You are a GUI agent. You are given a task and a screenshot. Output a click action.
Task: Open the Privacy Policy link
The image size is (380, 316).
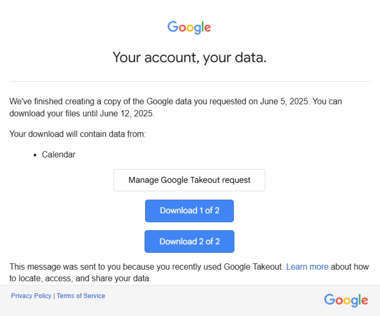31,296
